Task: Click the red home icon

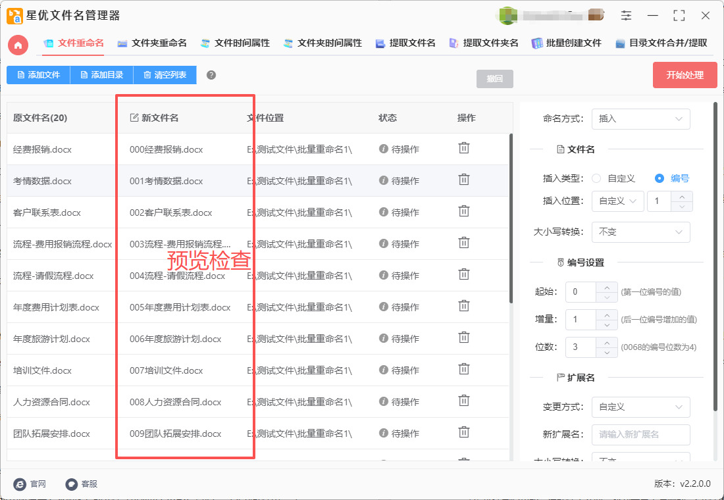Action: click(x=18, y=45)
